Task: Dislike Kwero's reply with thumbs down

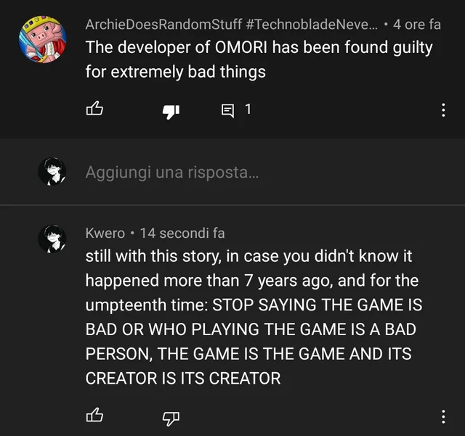Action: [x=171, y=419]
